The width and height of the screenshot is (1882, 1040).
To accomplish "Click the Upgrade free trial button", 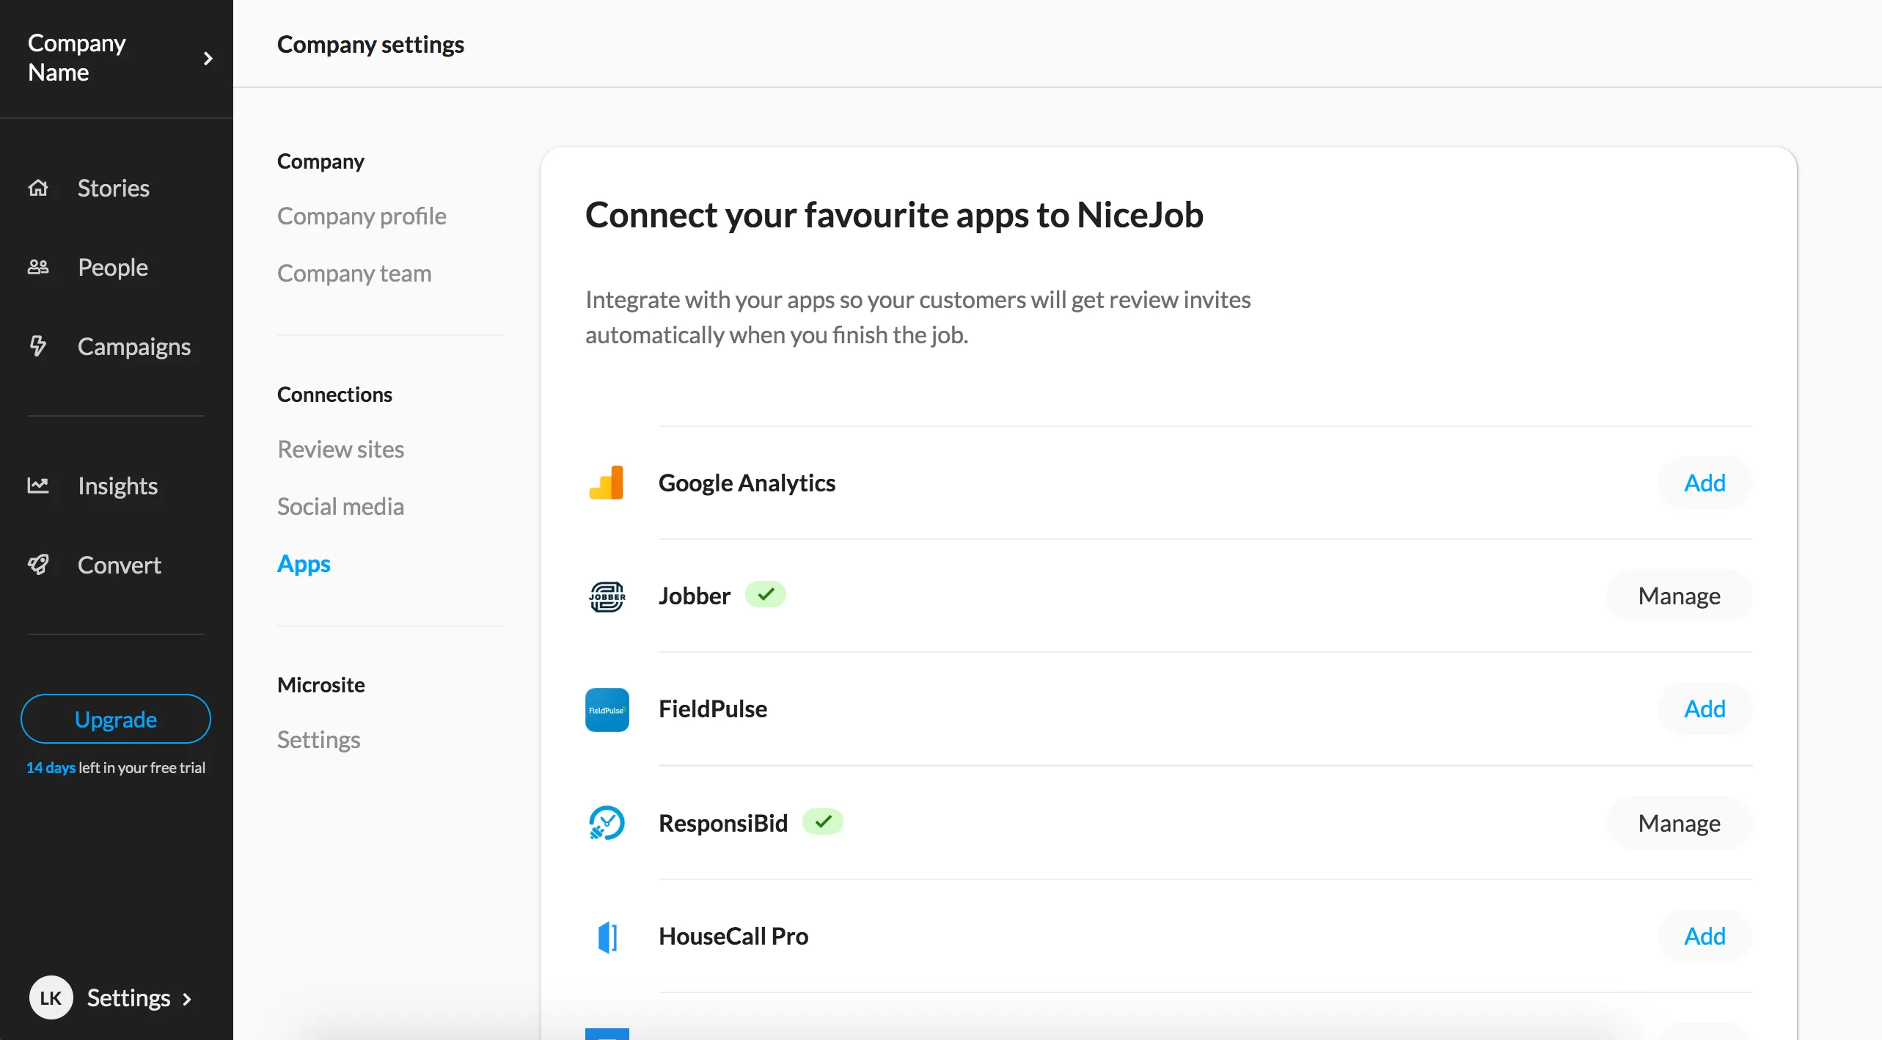I will [117, 719].
